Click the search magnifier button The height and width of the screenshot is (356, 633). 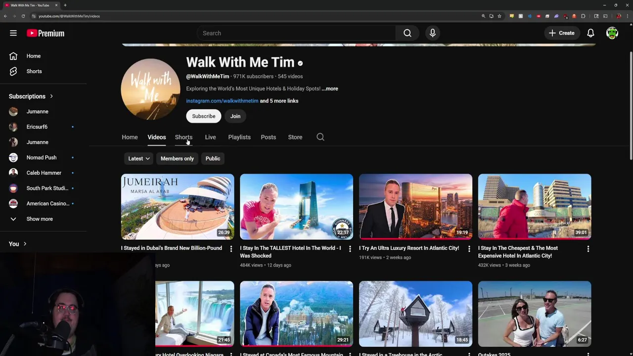coord(407,33)
